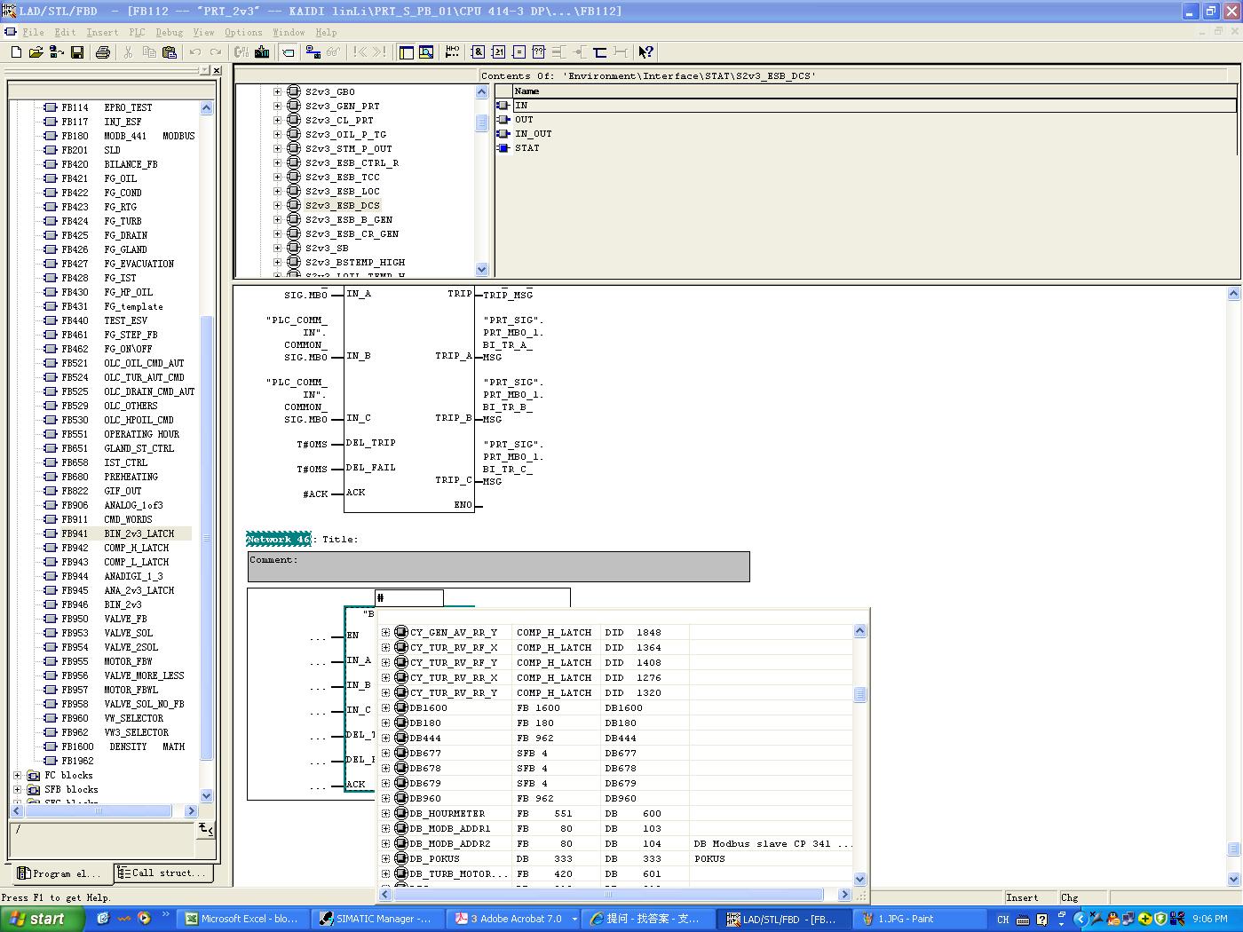Click the Open folder toolbar icon
The height and width of the screenshot is (932, 1243).
[36, 52]
